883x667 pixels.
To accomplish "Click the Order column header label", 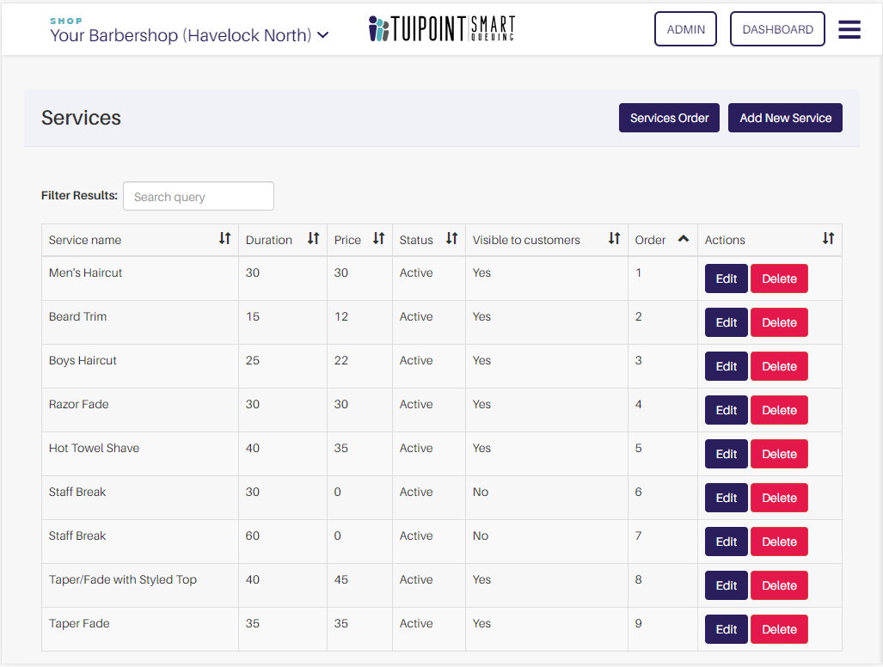I will click(x=650, y=240).
